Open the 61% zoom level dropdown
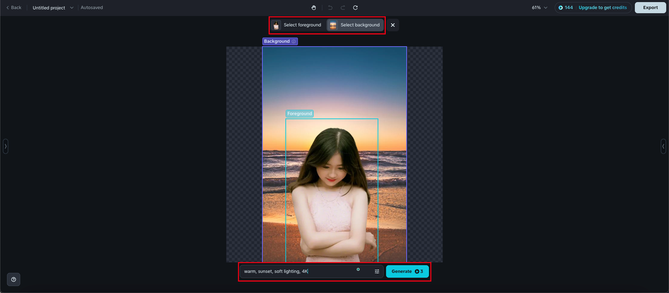 click(x=539, y=8)
